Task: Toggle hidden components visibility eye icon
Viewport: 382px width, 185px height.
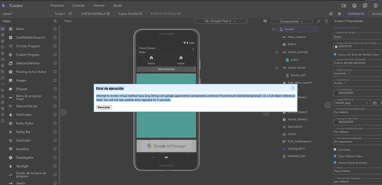Action: point(265,21)
